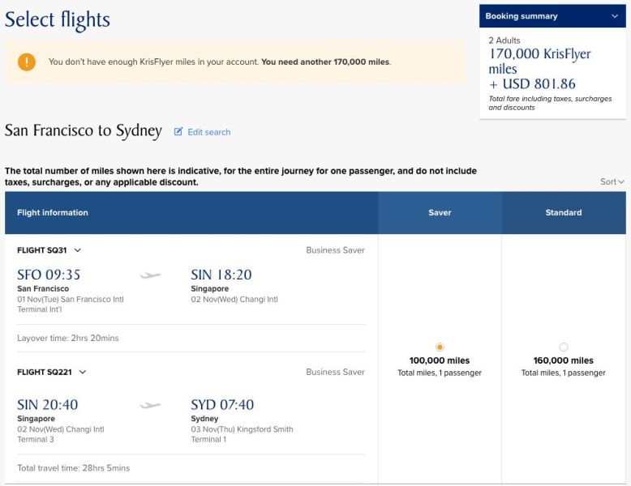Viewport: 631px width, 486px height.
Task: Click the San Francisco to Sydney heading
Action: pyautogui.click(x=84, y=131)
